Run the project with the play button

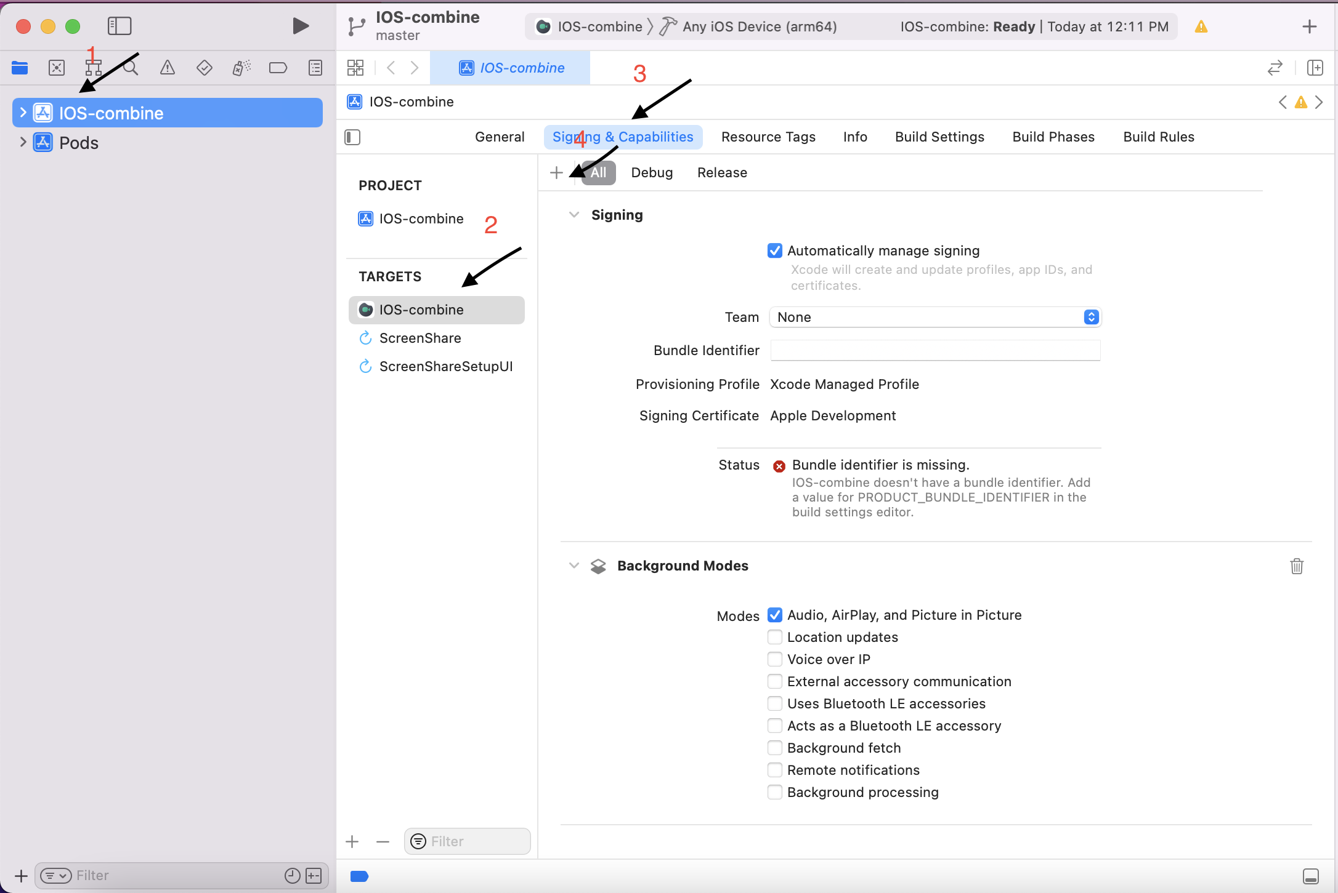click(x=300, y=26)
